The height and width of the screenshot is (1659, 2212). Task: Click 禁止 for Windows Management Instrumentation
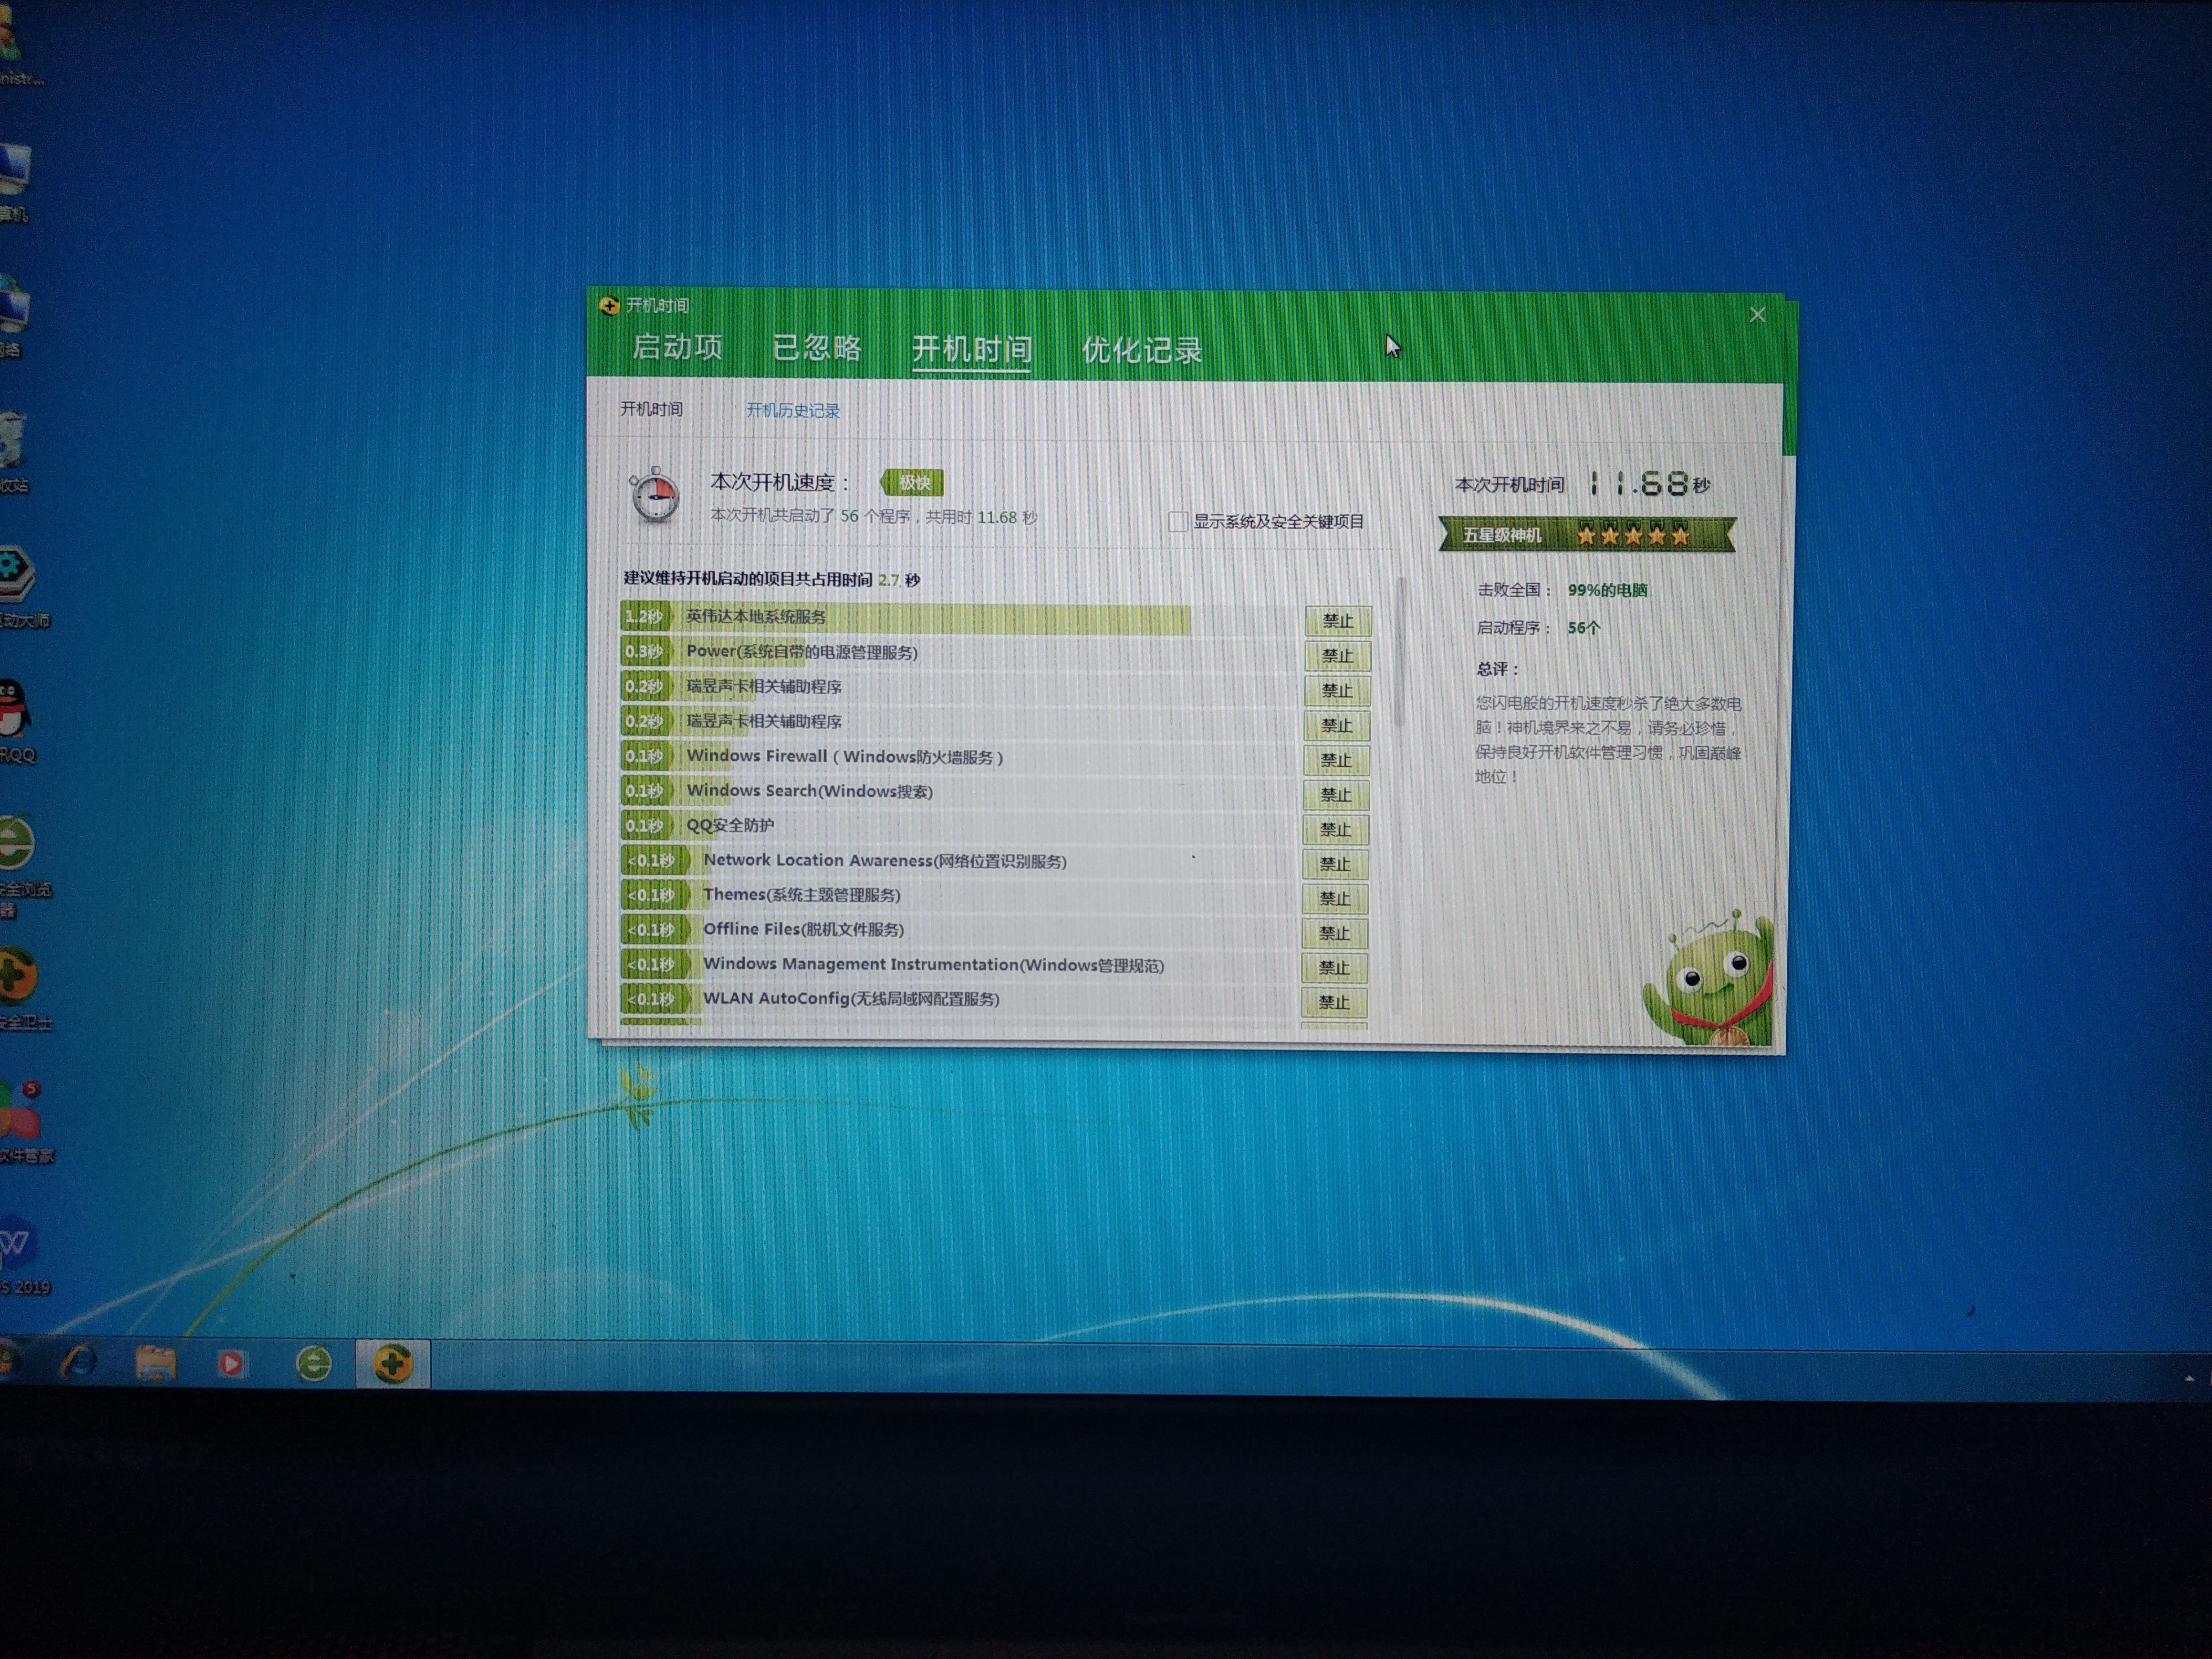click(x=1334, y=967)
